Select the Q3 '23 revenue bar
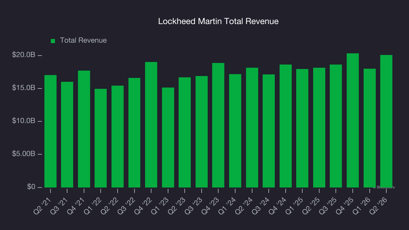The image size is (409, 230). point(202,132)
